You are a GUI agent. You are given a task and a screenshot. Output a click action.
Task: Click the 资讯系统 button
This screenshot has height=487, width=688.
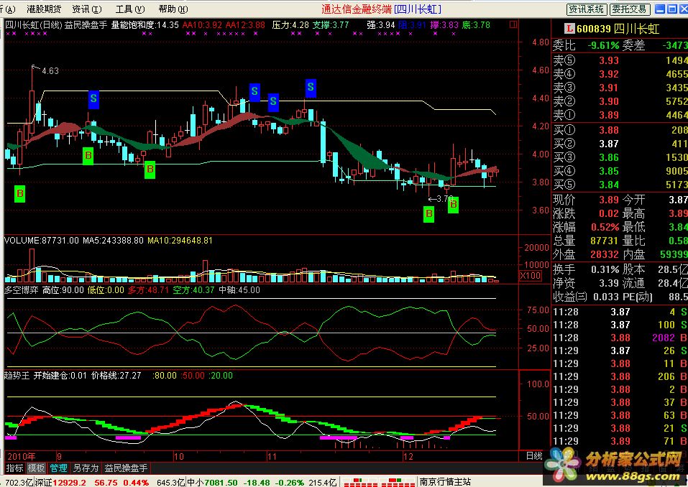tap(587, 9)
